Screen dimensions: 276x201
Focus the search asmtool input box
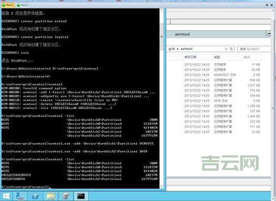pyautogui.click(x=254, y=49)
